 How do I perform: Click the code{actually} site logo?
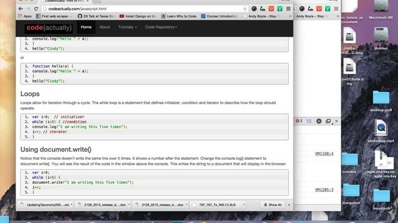49,27
